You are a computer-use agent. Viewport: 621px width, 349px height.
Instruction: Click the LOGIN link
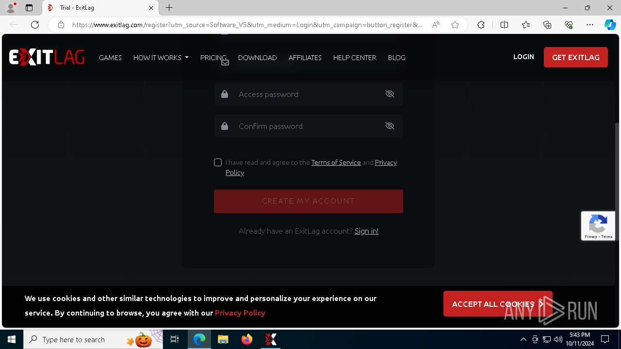click(523, 57)
